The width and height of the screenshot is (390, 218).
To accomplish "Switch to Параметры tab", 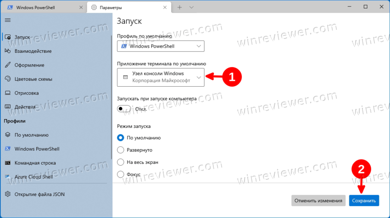I will pos(129,7).
